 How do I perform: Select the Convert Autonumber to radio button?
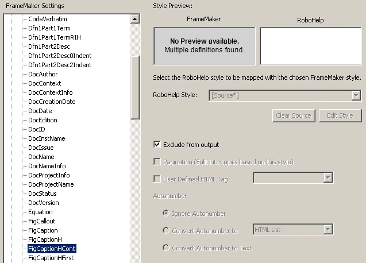pos(166,231)
